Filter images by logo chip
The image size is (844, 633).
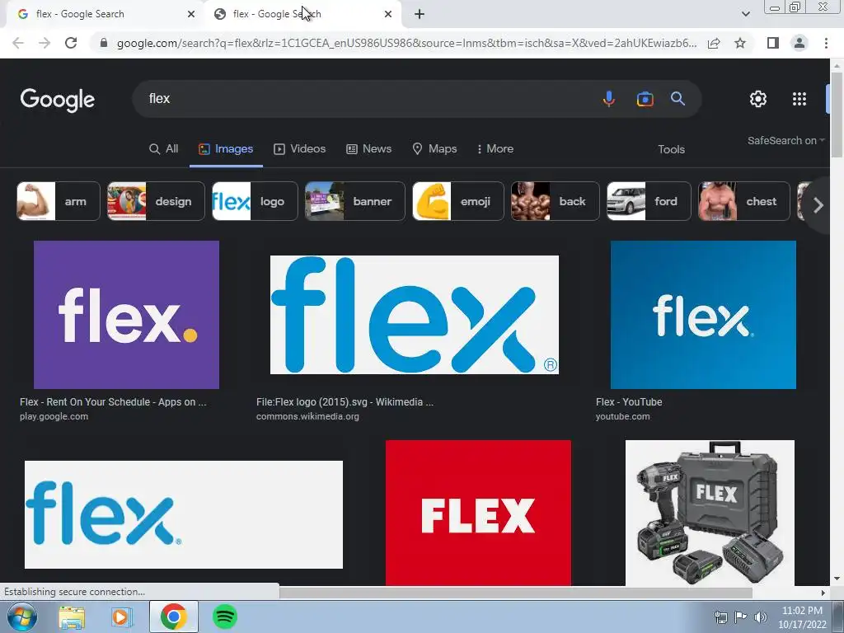coord(255,201)
